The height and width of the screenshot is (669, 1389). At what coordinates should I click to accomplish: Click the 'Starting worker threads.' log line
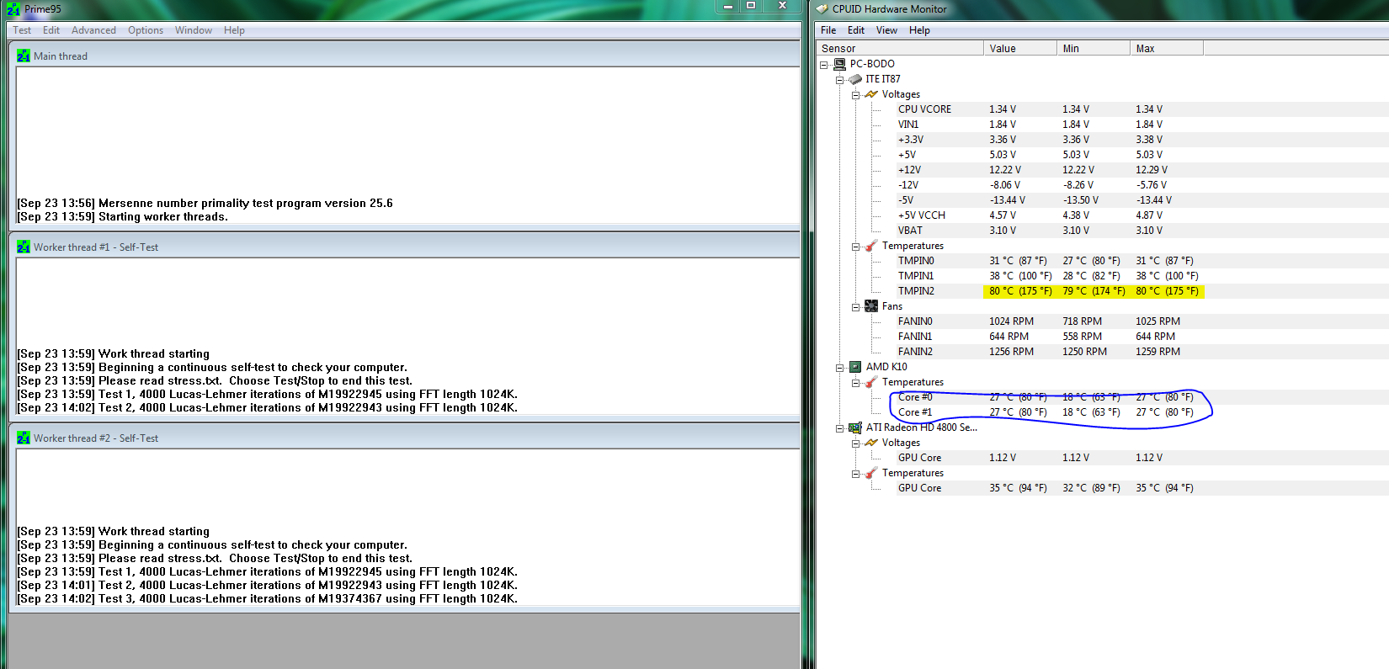pos(123,217)
